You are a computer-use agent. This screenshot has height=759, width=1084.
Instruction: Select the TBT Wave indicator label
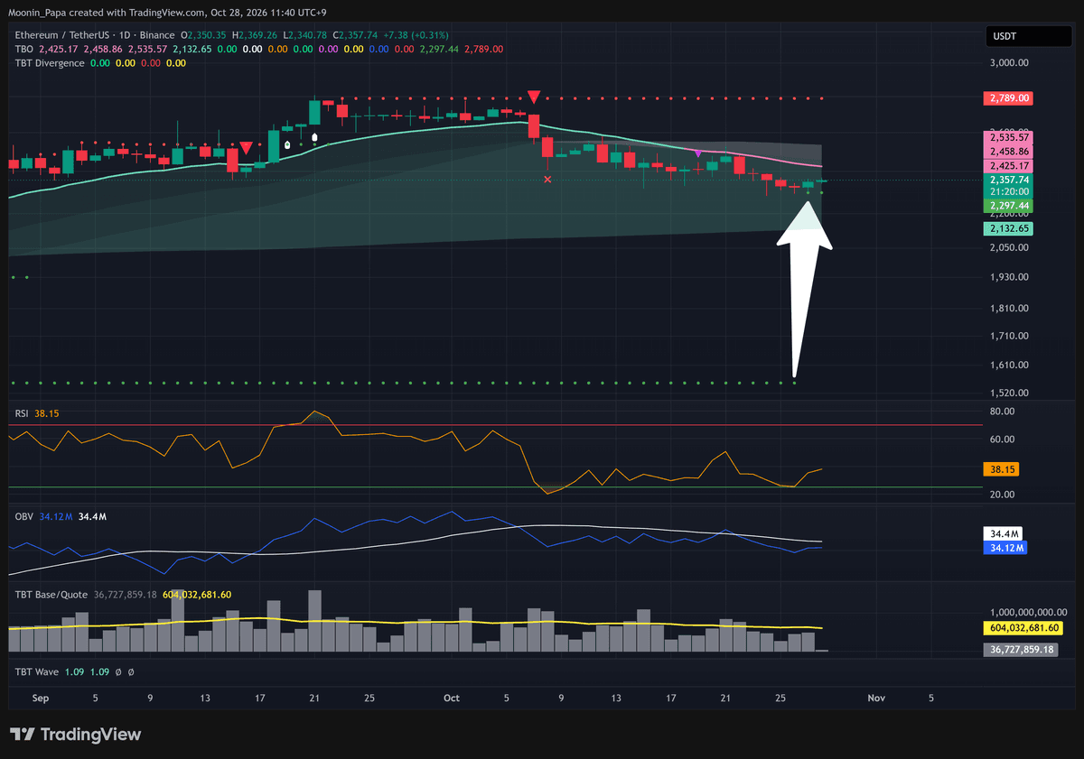[36, 672]
